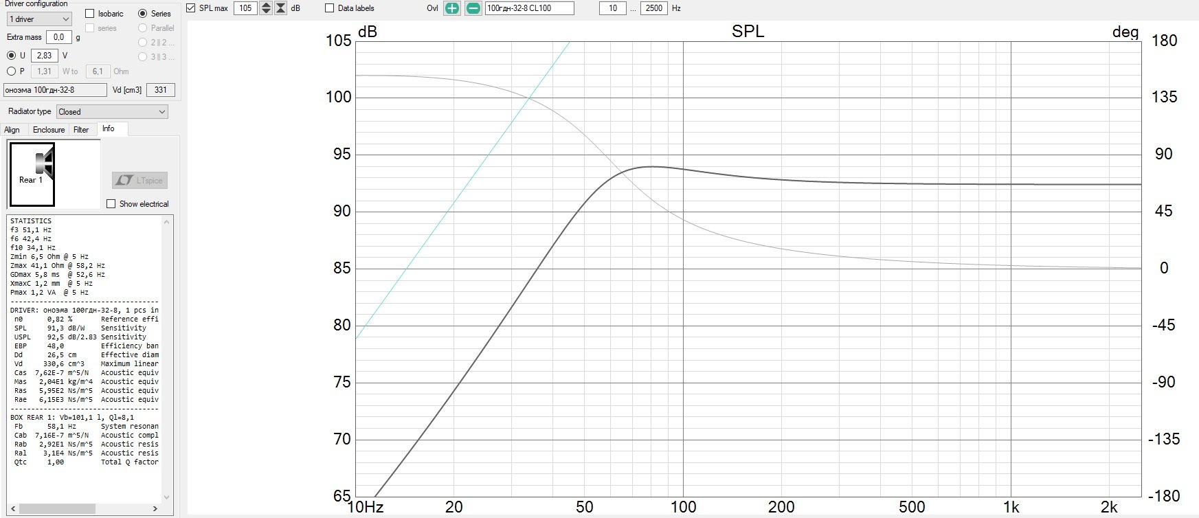This screenshot has height=518, width=1199.
Task: Enable the Data labels checkbox
Action: (329, 8)
